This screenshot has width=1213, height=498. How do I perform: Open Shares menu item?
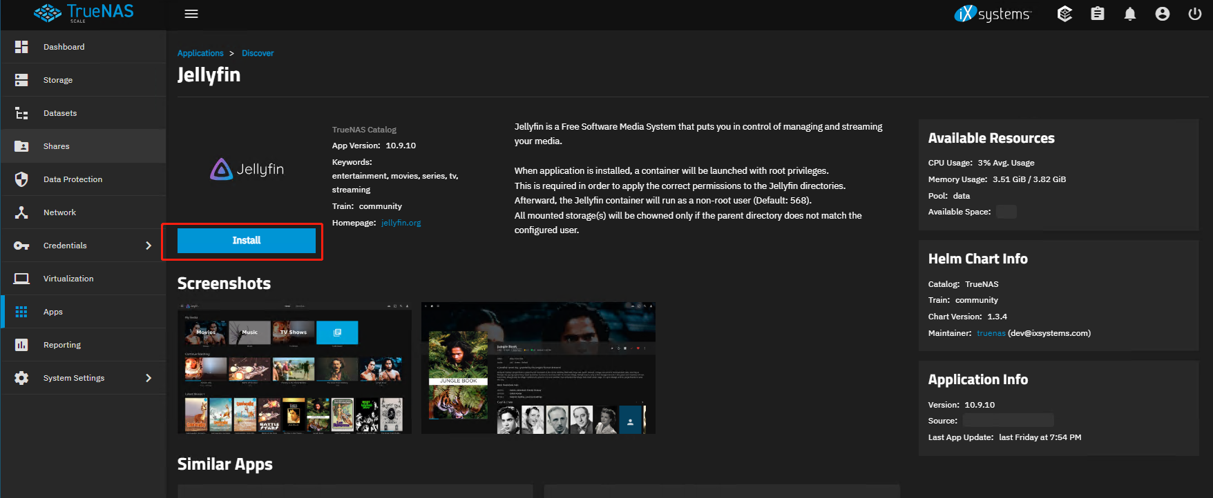point(84,146)
